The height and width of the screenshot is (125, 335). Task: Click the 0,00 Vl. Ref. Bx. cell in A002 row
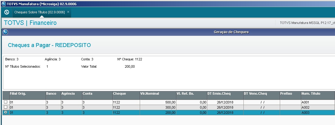(192, 107)
